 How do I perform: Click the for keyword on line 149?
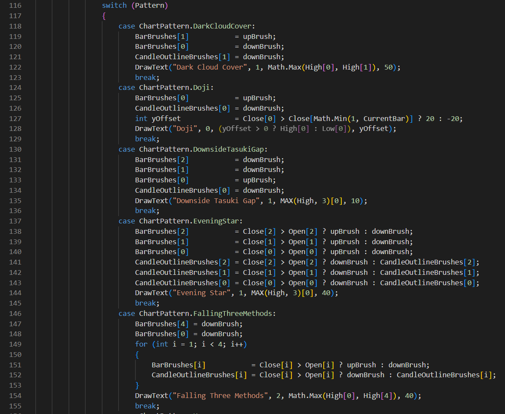(141, 344)
